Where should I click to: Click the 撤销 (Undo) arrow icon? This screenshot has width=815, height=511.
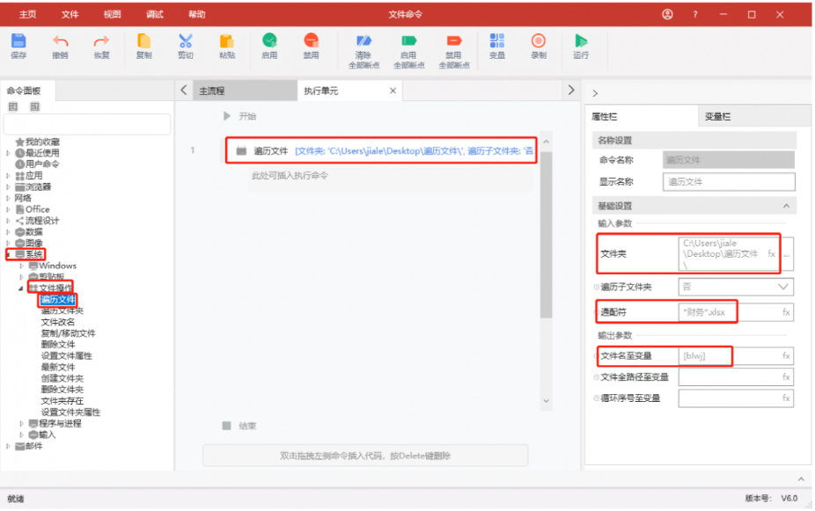[x=60, y=41]
